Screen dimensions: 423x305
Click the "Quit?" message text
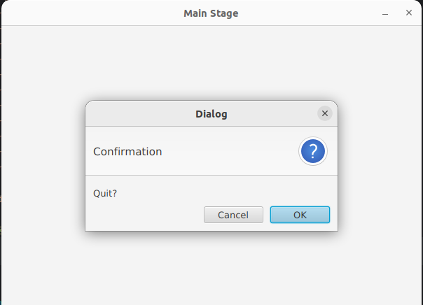click(x=105, y=193)
